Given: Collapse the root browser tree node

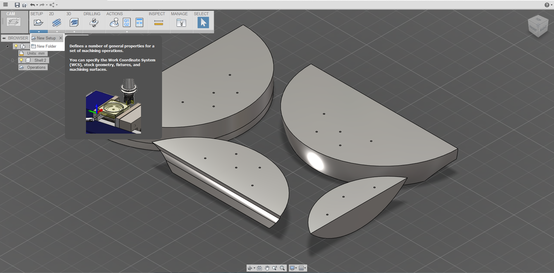Looking at the screenshot, I should 7,46.
